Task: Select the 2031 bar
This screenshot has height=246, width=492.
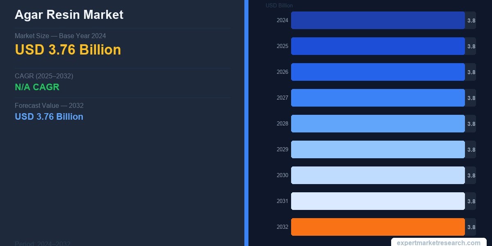Action: pos(378,201)
